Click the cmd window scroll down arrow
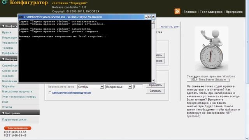The image size is (249, 140). coord(153,80)
